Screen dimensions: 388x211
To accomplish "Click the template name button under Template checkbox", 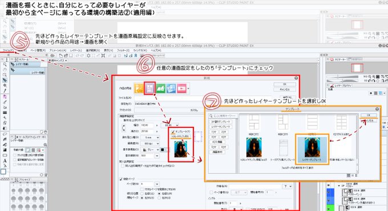I will click(x=180, y=136).
